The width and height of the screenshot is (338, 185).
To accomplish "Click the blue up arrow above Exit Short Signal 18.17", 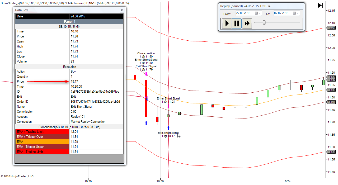I will pos(168,128).
